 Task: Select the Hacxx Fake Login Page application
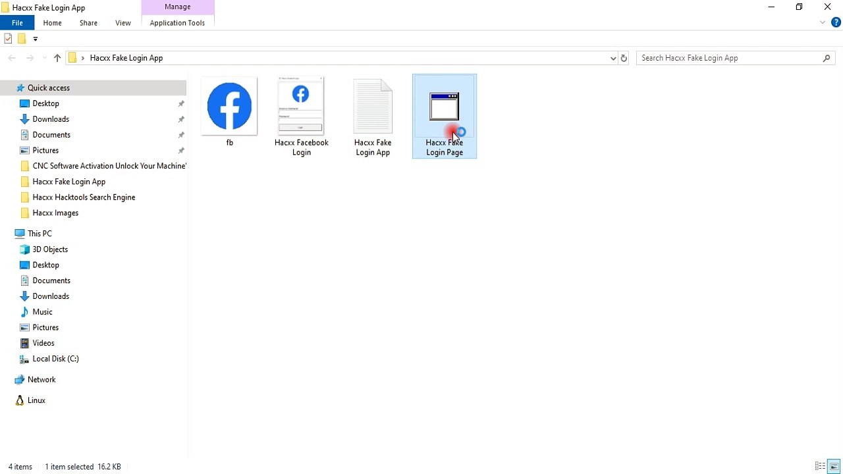pos(445,117)
